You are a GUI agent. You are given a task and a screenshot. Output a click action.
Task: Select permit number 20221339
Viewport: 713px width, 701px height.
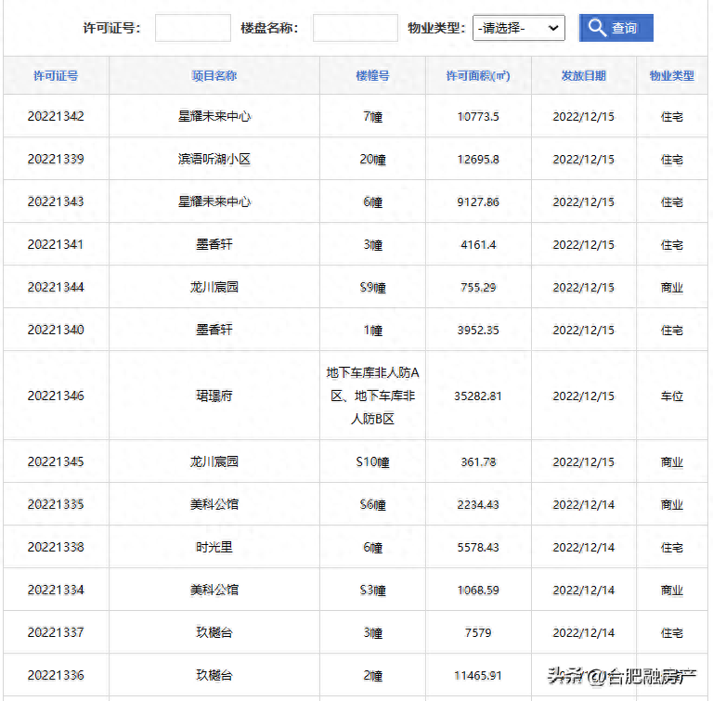tap(56, 159)
